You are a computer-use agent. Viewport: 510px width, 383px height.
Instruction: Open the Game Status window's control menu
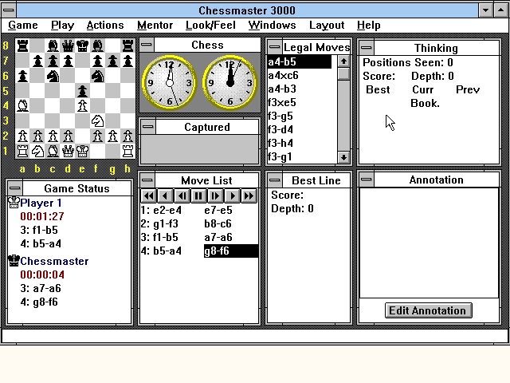click(x=15, y=188)
